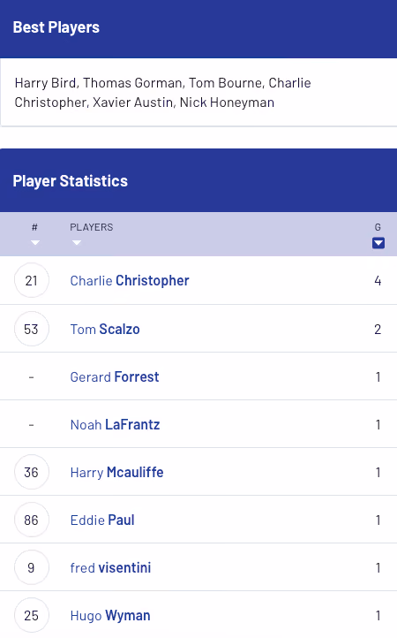Sort by players column arrow
Viewport: 397px width, 638px height.
pos(77,242)
